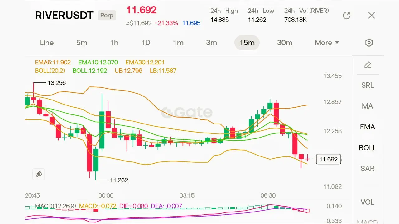Click the EMA30:12.201 legend value
Screen dimensions: 399x224
(145, 62)
